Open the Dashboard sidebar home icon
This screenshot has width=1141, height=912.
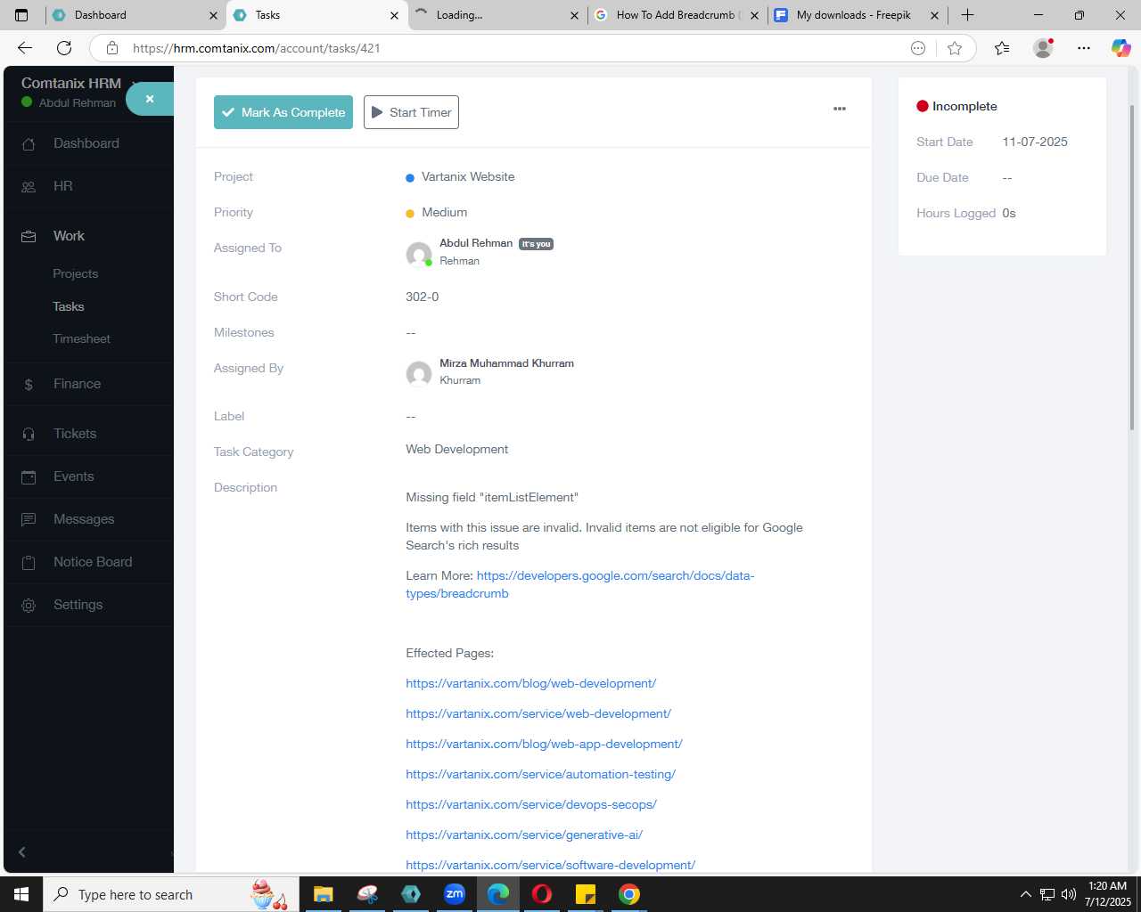pyautogui.click(x=29, y=143)
